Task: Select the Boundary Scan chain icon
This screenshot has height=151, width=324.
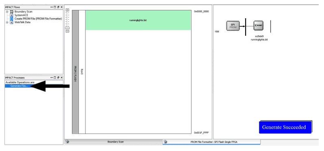Action: [x=11, y=12]
